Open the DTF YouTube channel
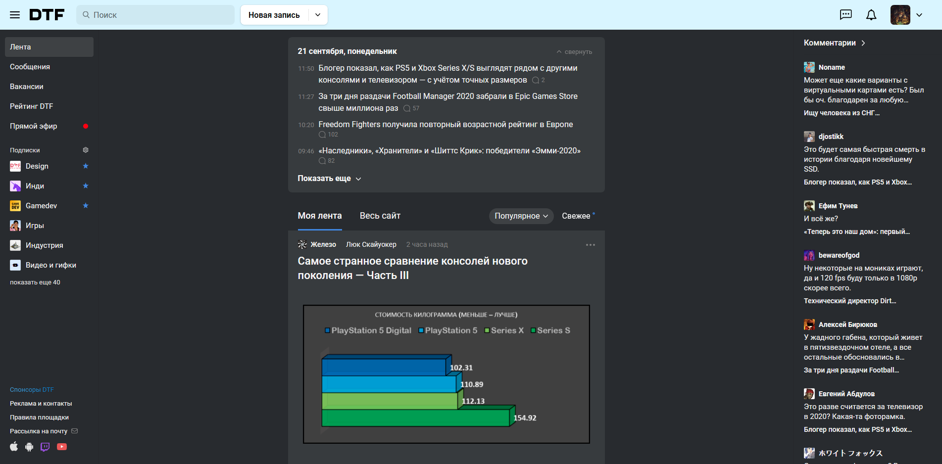 62,447
